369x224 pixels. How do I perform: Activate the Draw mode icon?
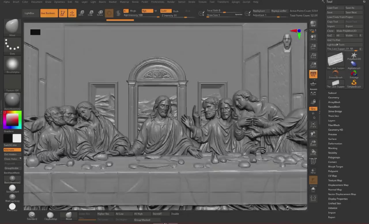point(72,13)
